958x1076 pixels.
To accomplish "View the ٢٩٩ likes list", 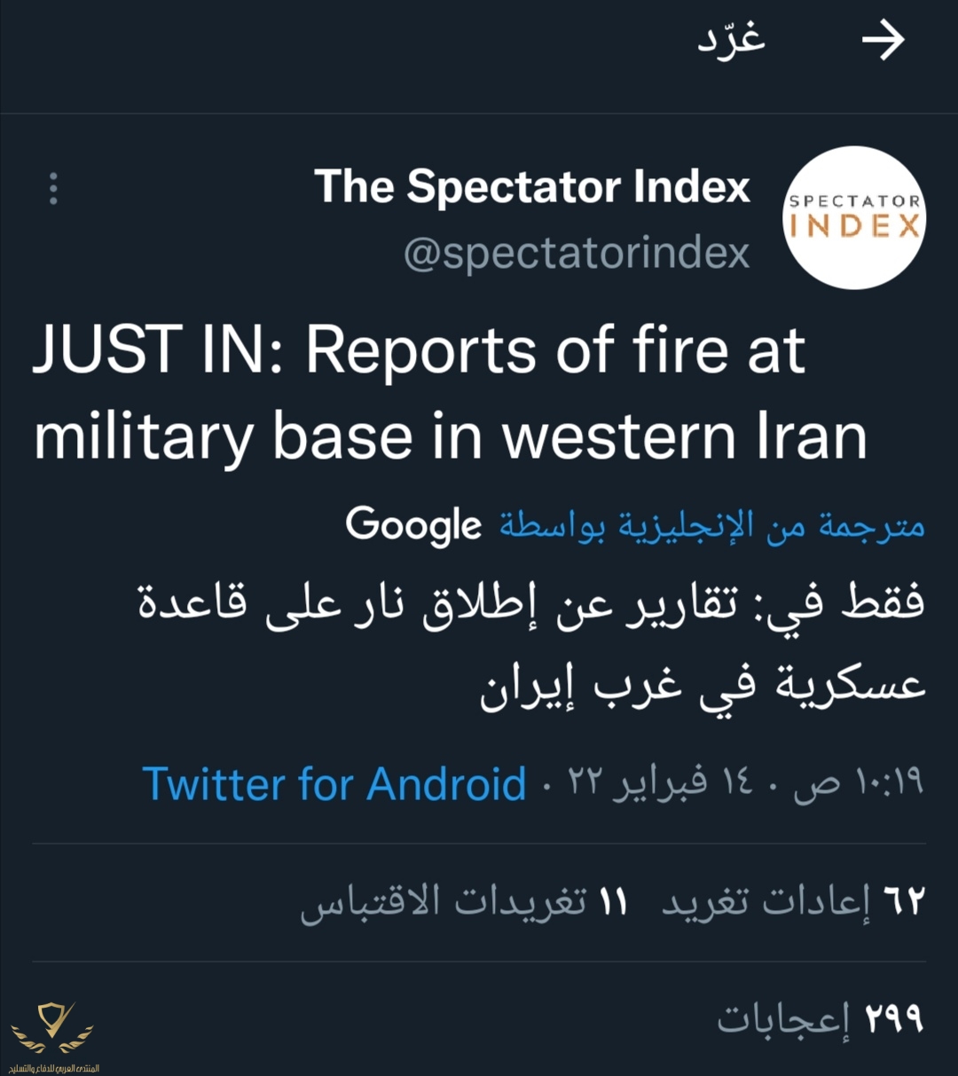I will pos(820,1019).
